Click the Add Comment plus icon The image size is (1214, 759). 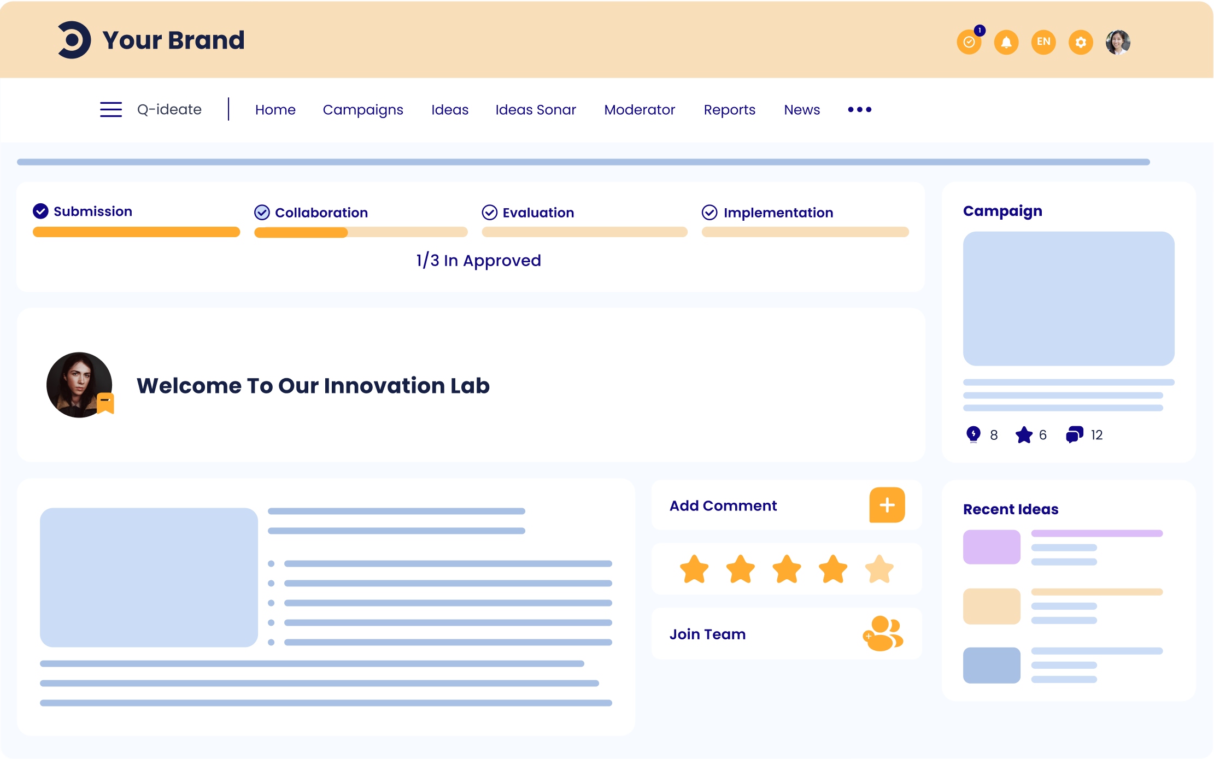click(x=887, y=505)
